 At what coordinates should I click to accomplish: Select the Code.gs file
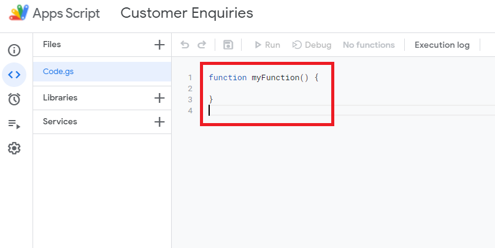[58, 72]
